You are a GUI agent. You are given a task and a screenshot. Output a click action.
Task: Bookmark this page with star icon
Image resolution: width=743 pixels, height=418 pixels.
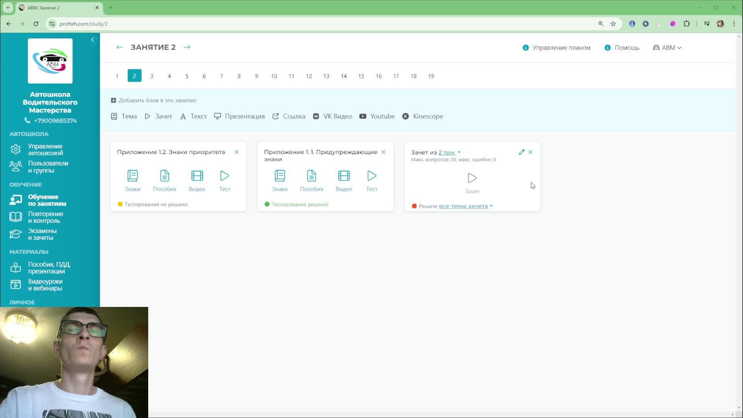(613, 24)
